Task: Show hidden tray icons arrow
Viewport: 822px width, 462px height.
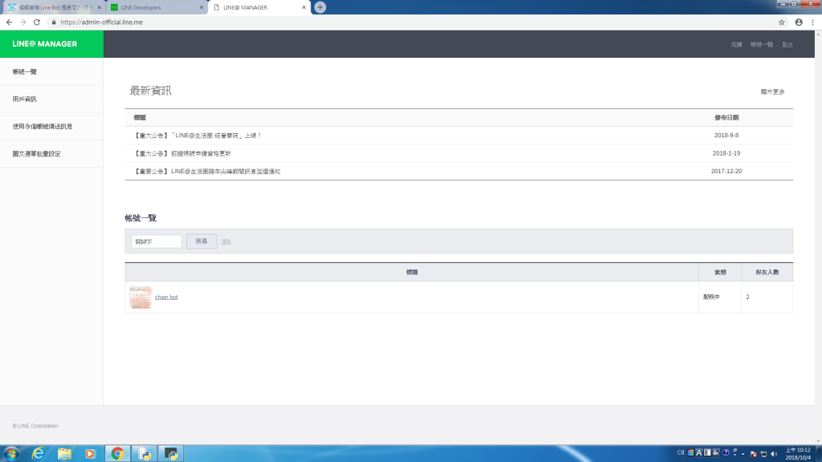Action: (743, 454)
